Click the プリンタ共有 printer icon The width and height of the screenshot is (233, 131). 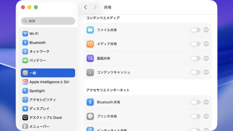[90, 116]
